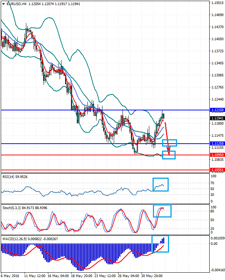This screenshot has width=225, height=280.
Task: Select the blue rectangle on the 1.10950 line
Action: tap(169, 155)
